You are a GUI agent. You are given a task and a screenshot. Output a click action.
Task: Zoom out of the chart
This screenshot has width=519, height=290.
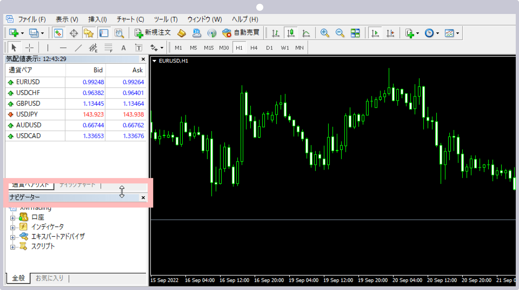tap(340, 33)
